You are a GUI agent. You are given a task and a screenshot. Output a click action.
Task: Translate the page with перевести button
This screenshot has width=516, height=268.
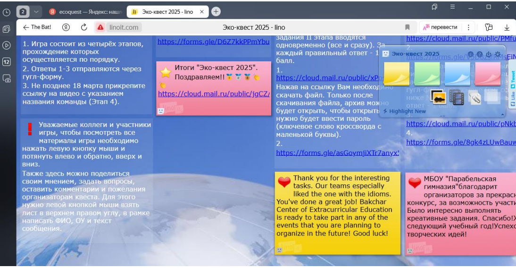click(x=440, y=27)
